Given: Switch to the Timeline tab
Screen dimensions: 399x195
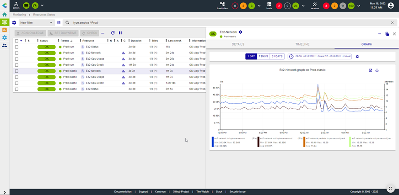Looking at the screenshot, I should [x=302, y=44].
